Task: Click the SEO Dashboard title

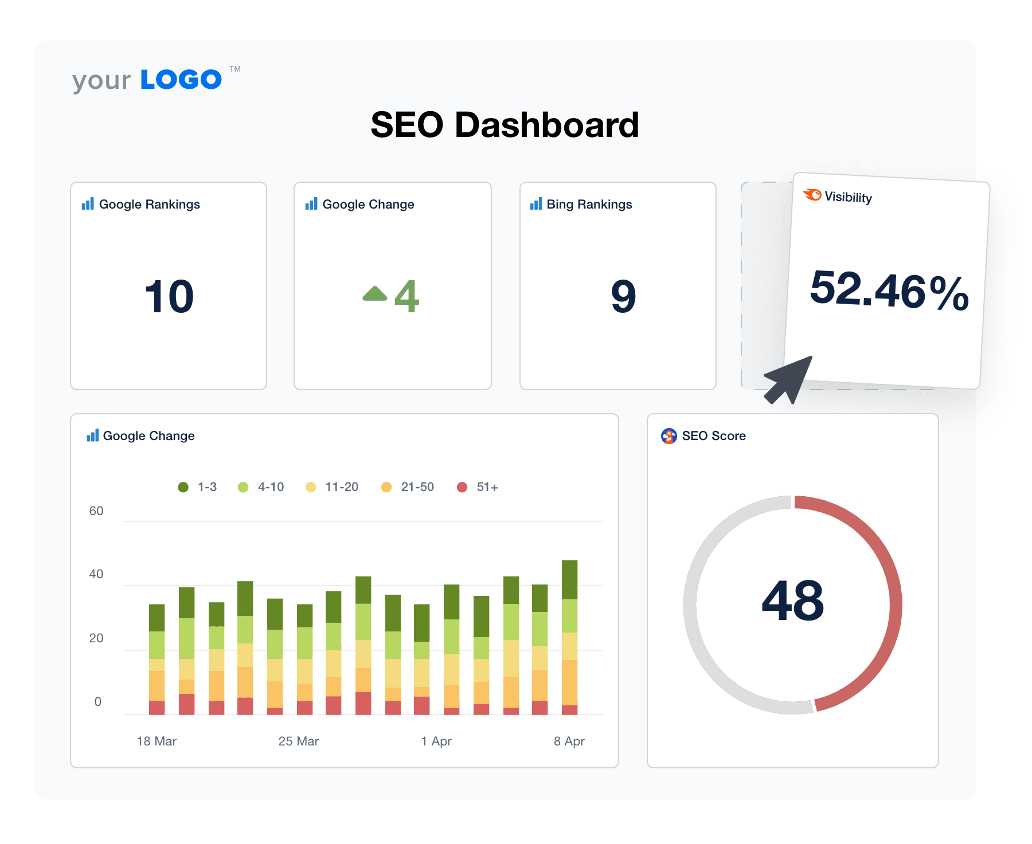Action: point(505,125)
